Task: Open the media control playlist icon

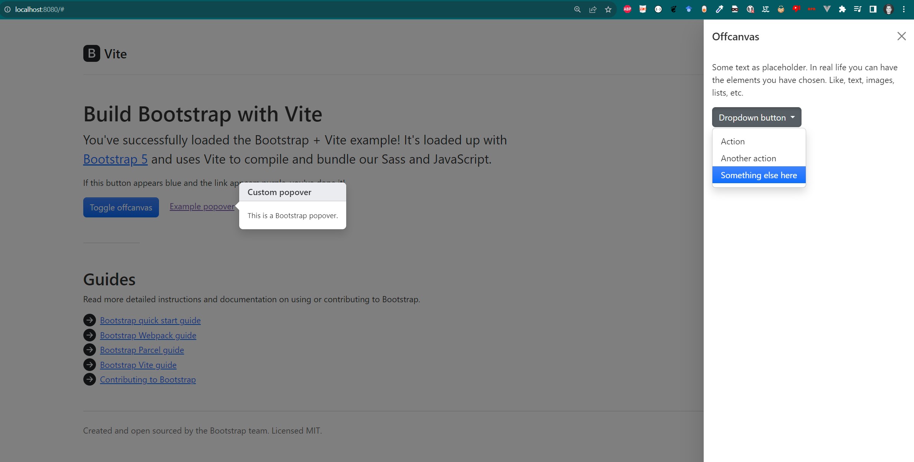Action: [x=858, y=9]
